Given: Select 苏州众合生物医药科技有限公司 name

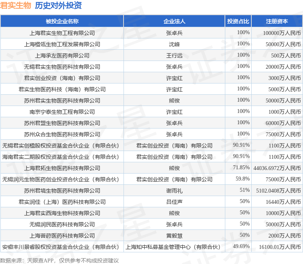Looking at the screenshot, I should click(62, 134).
